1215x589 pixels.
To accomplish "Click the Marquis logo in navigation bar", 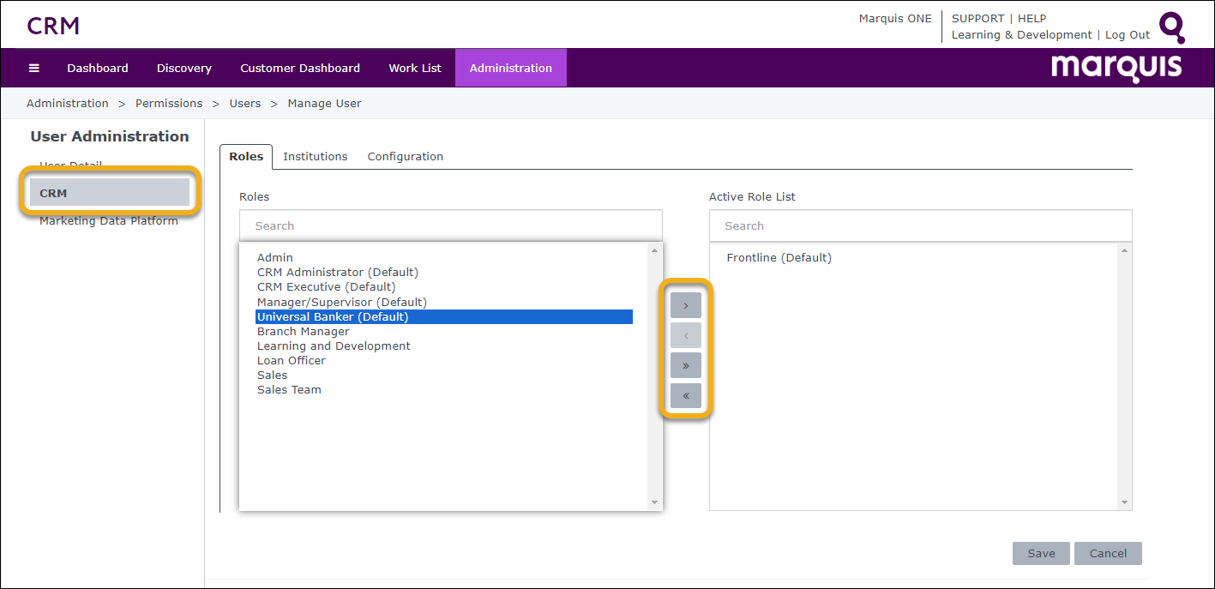I will 1116,68.
